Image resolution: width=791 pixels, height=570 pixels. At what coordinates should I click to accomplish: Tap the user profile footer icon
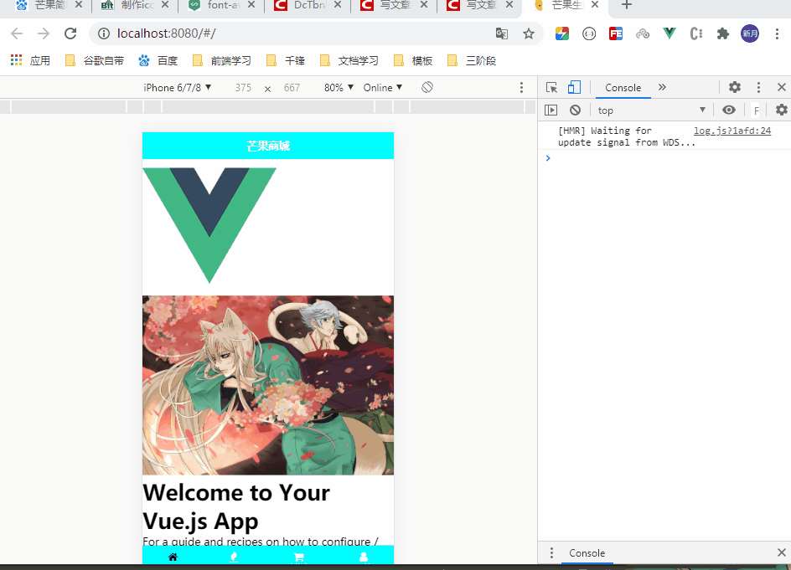[363, 557]
